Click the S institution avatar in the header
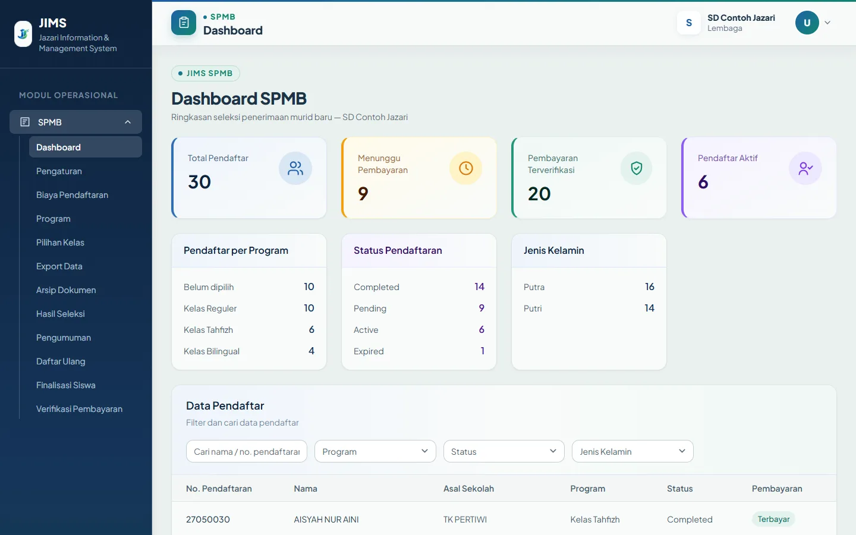Image resolution: width=856 pixels, height=535 pixels. tap(689, 23)
